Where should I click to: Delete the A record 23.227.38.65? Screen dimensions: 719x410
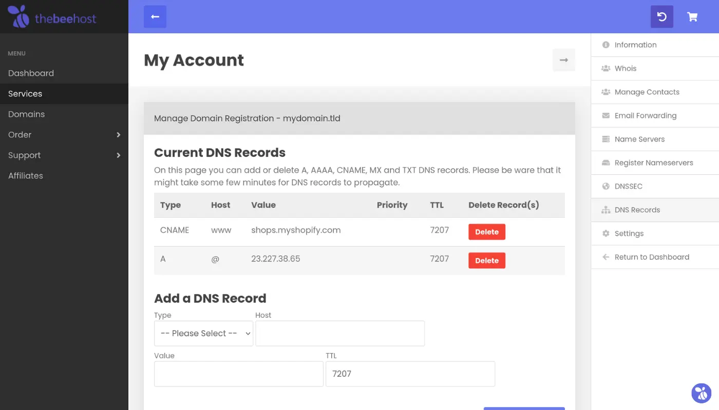pos(486,261)
